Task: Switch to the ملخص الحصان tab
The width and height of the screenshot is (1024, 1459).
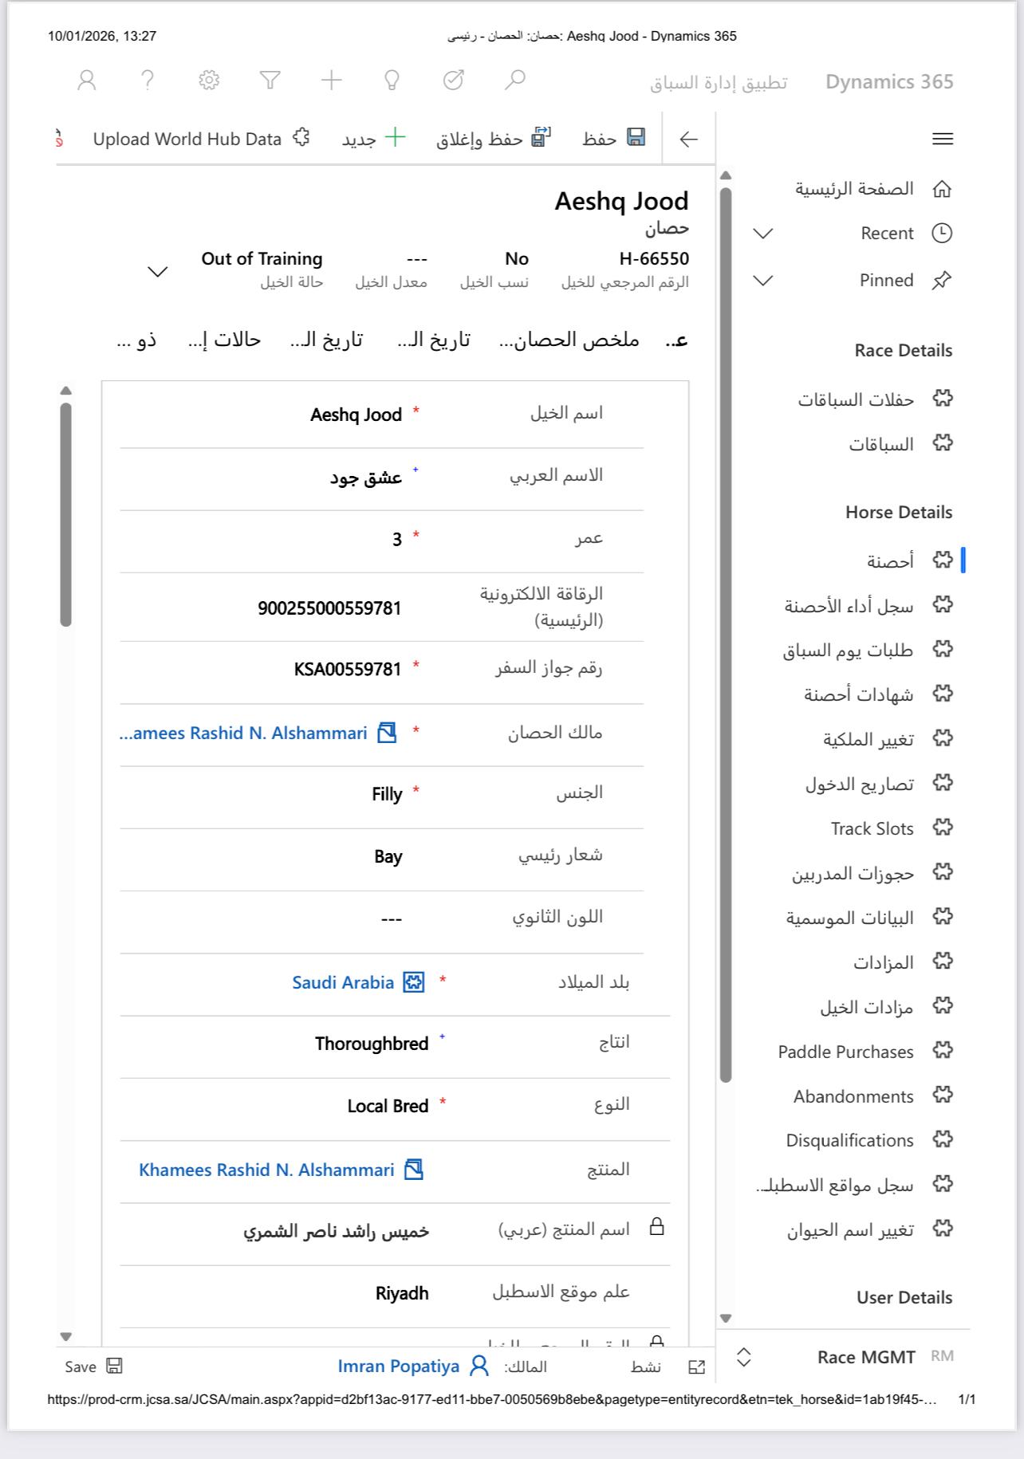Action: [x=569, y=340]
